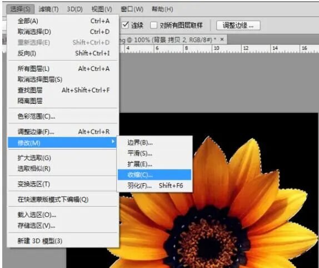Open the 滤镜(T) menu
Viewport: 319px width, 268px height.
pyautogui.click(x=48, y=9)
